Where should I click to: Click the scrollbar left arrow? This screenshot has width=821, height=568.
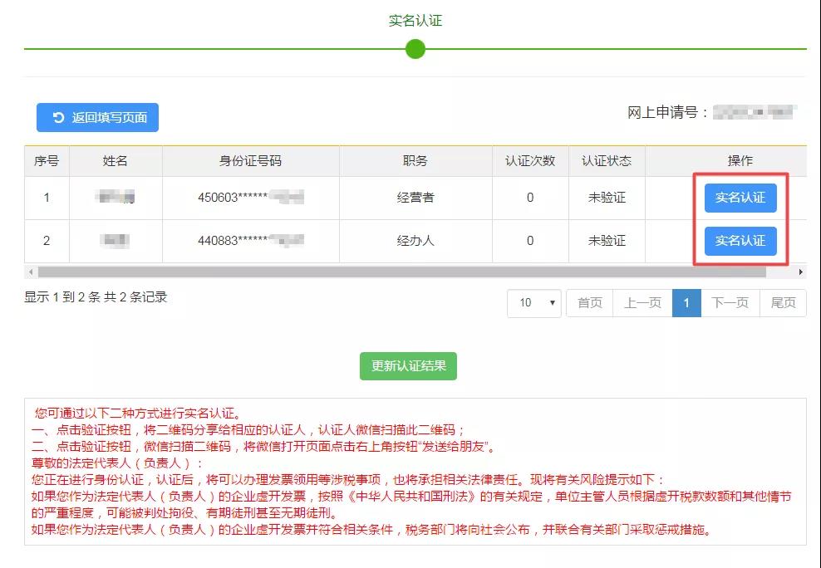(31, 272)
